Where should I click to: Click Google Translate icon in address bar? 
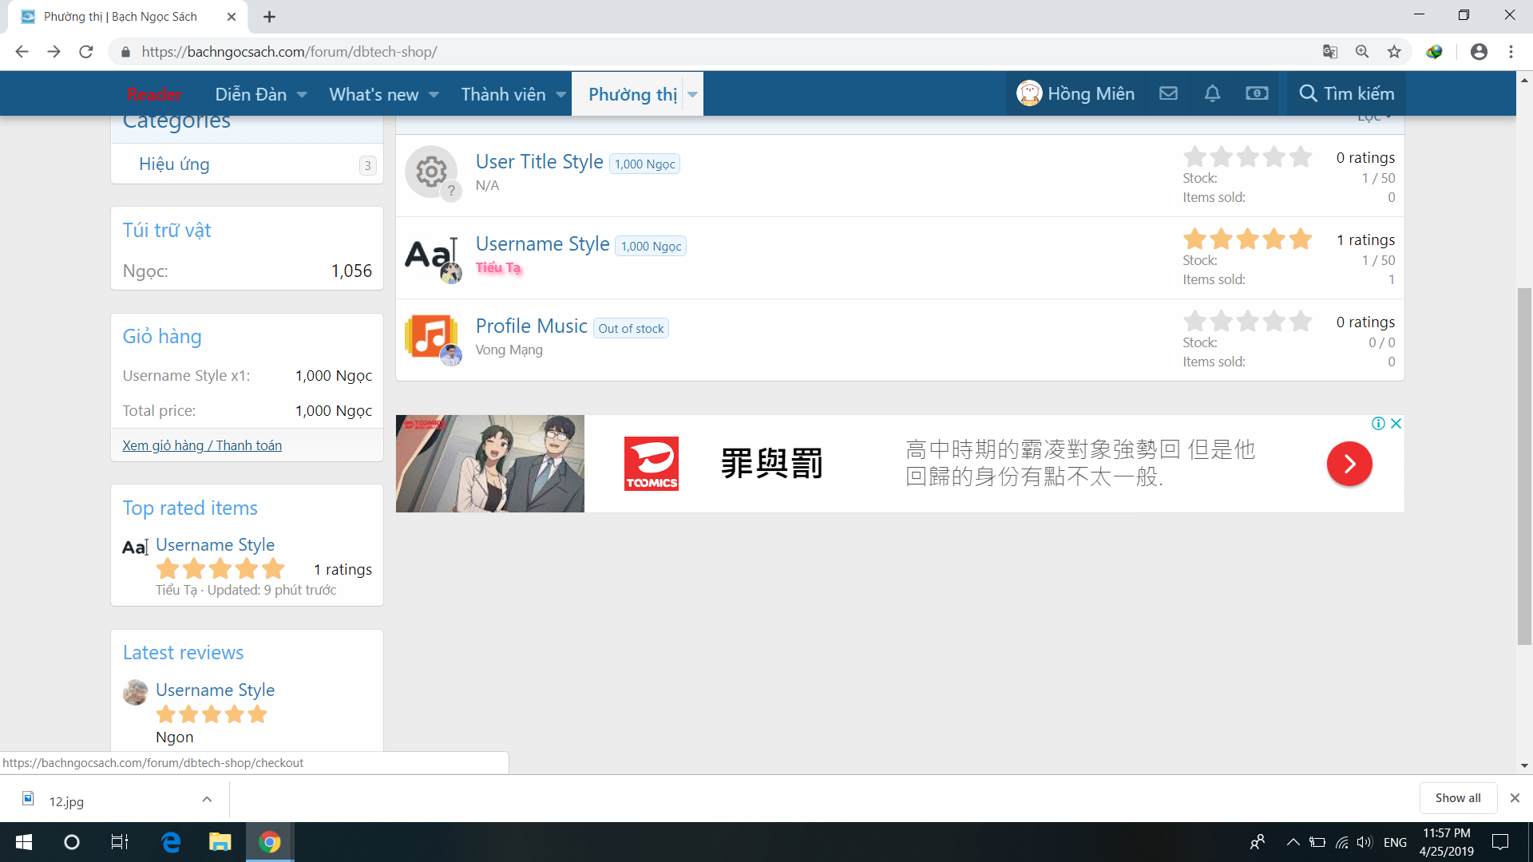[x=1329, y=52]
